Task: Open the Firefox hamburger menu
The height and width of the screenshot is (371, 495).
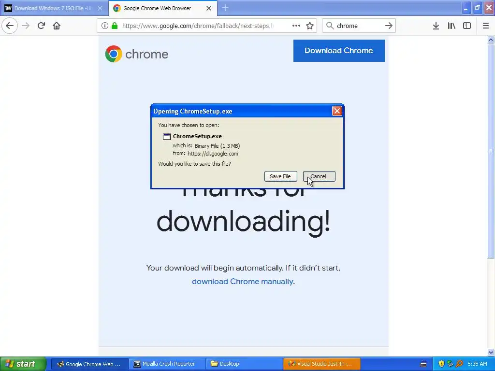Action: [486, 26]
